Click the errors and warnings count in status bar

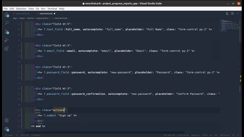point(25,135)
